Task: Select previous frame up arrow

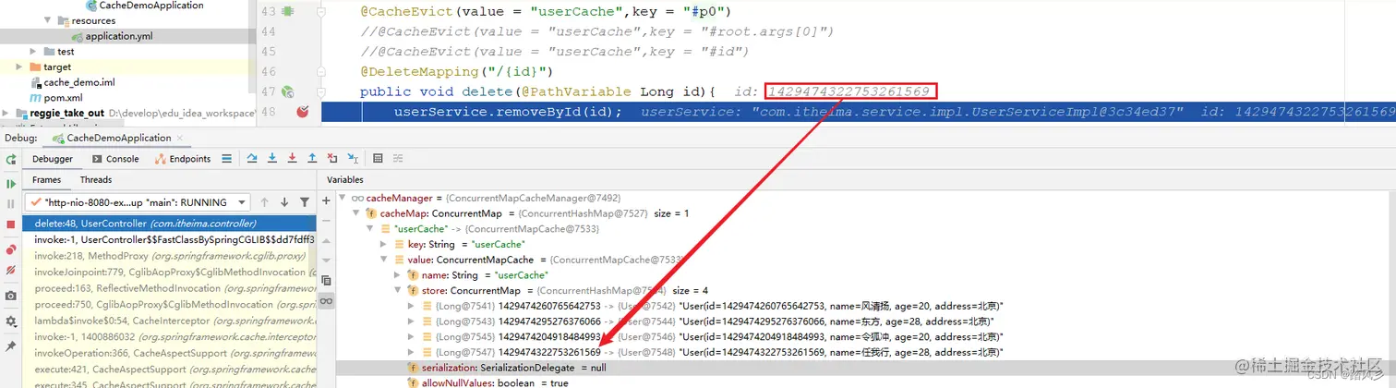Action: [264, 202]
